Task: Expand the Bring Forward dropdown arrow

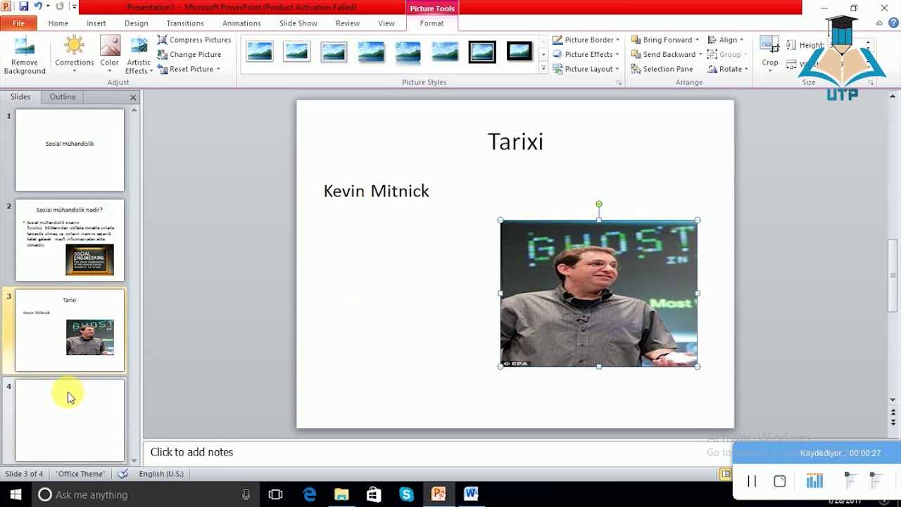Action: (x=697, y=40)
